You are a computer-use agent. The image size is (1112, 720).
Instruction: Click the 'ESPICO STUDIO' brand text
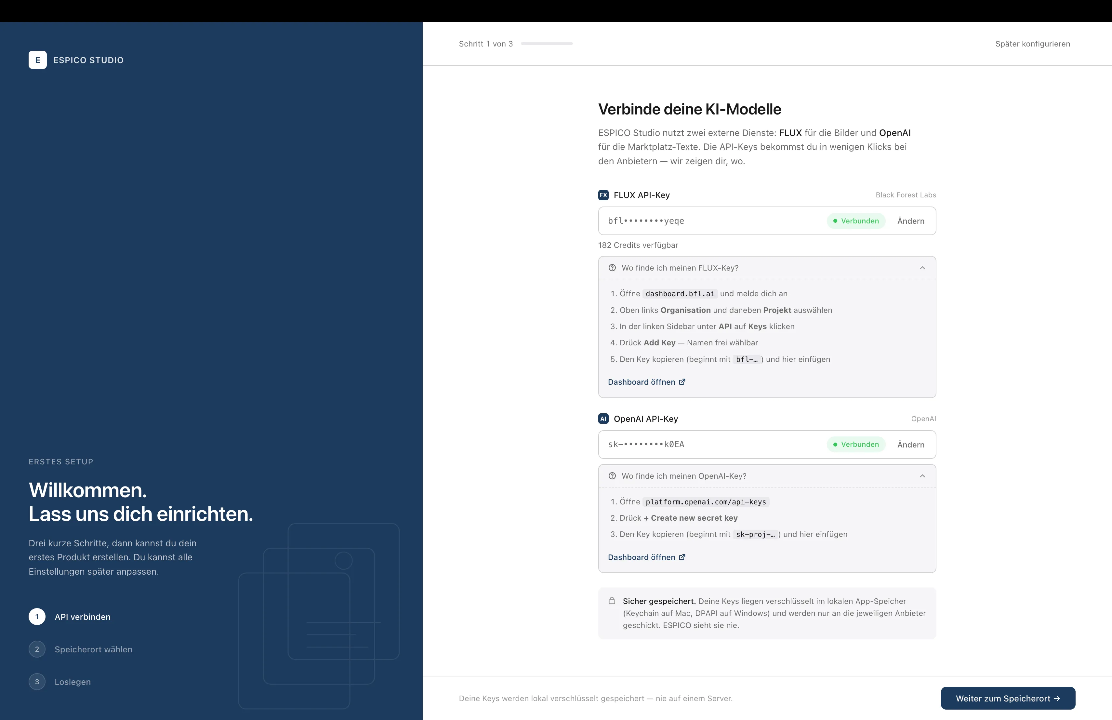(x=88, y=60)
